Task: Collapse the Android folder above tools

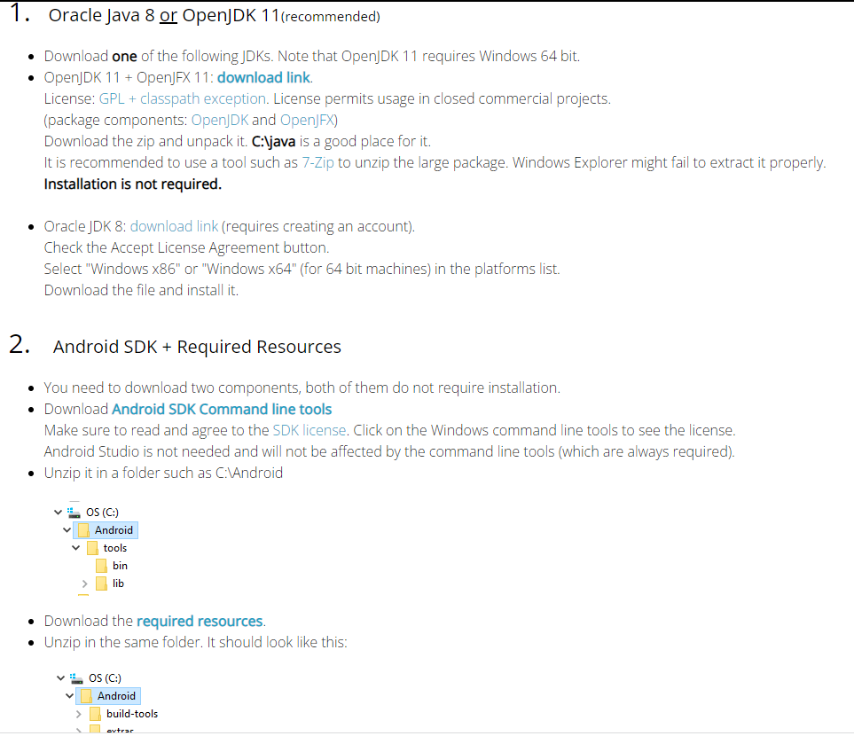Action: (67, 530)
